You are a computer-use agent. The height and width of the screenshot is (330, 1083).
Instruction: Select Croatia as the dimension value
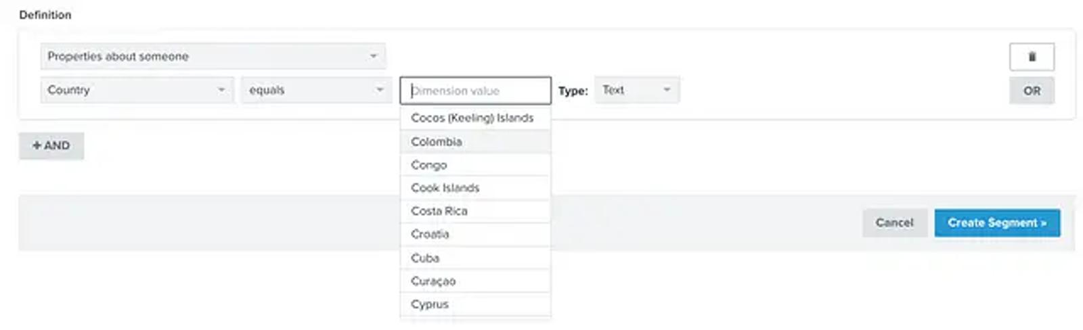(475, 234)
